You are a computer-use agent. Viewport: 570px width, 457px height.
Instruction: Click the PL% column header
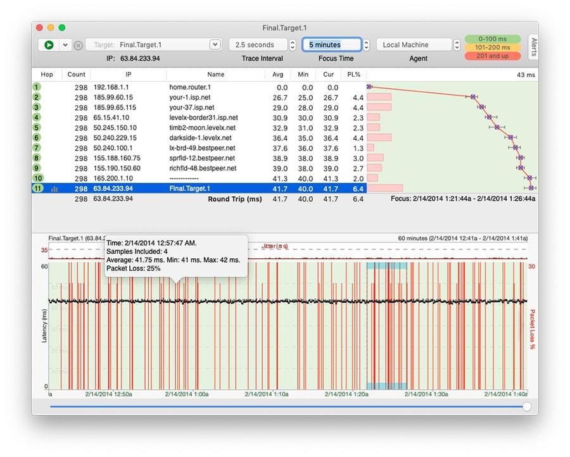point(354,74)
